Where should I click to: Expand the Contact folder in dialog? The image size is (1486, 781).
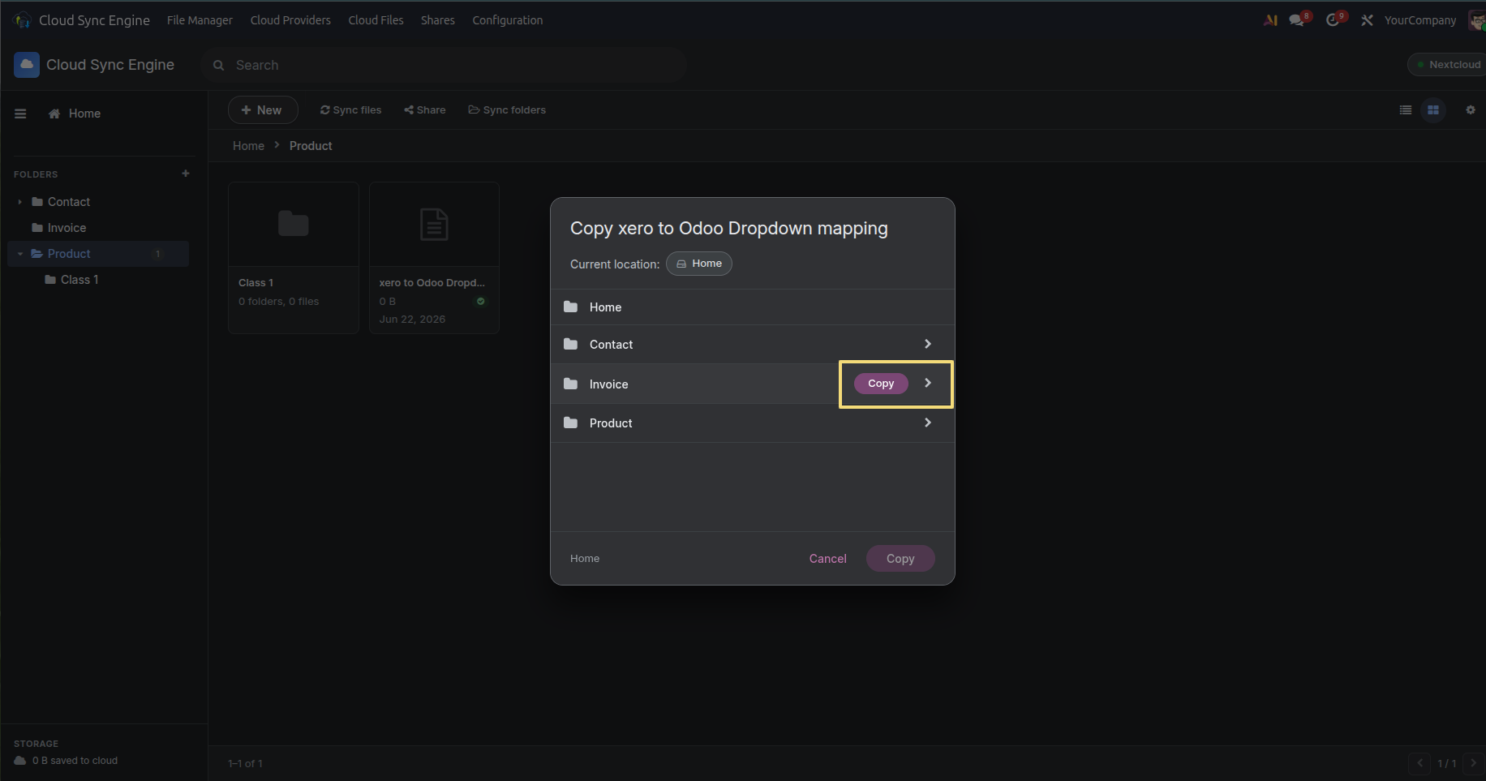tap(928, 344)
